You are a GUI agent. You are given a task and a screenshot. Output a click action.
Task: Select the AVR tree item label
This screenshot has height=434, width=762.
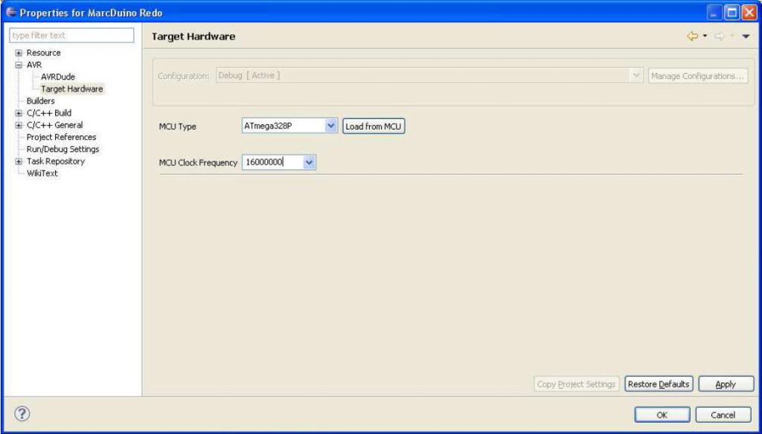click(34, 65)
